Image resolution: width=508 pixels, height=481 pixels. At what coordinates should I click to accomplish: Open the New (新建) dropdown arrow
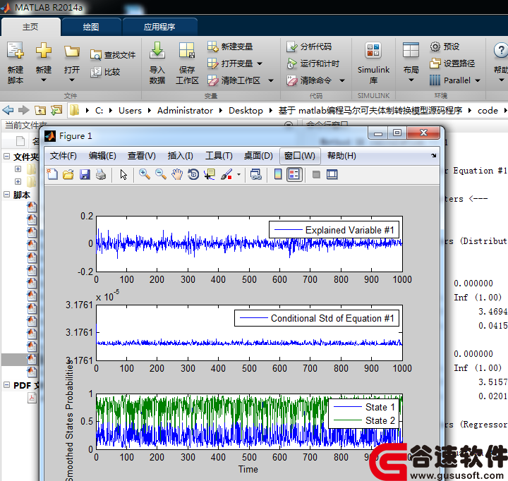[44, 80]
